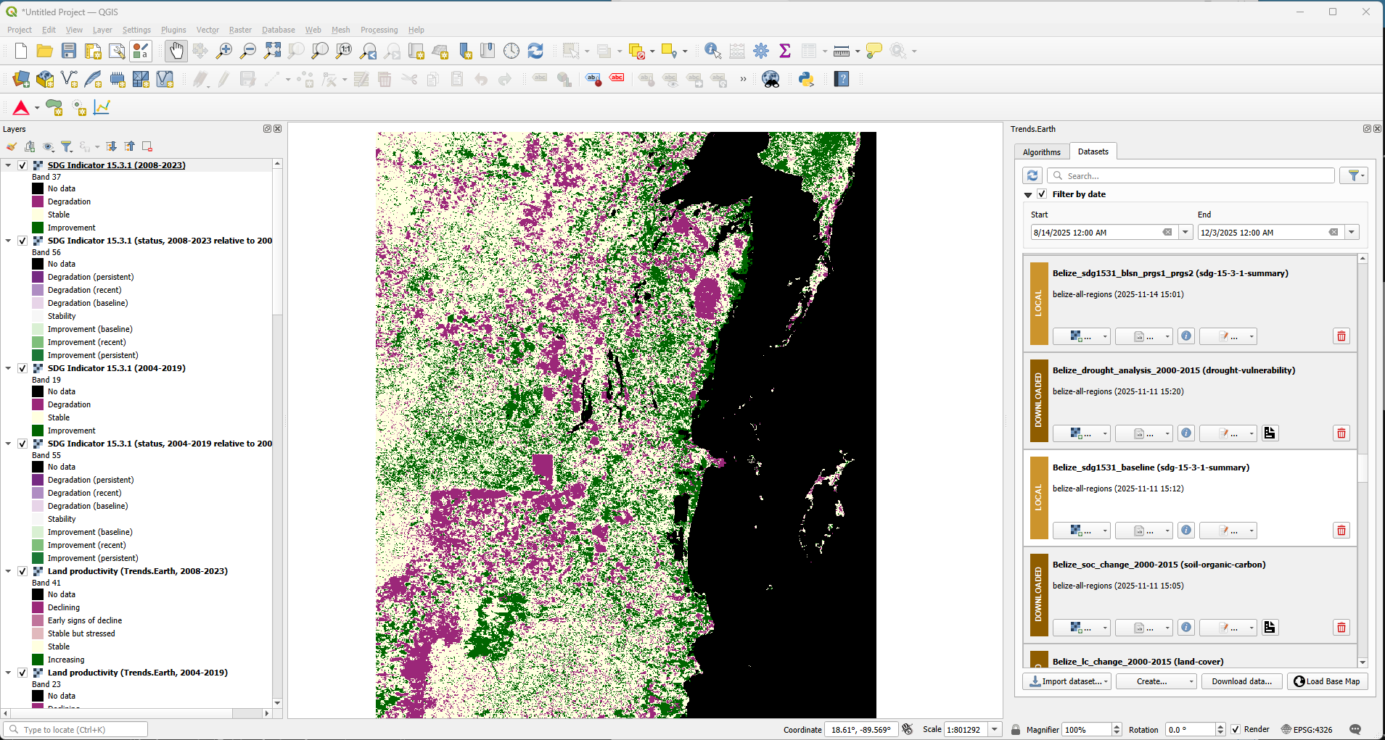Open the End date calendar dropdown
The width and height of the screenshot is (1385, 740).
(x=1352, y=233)
